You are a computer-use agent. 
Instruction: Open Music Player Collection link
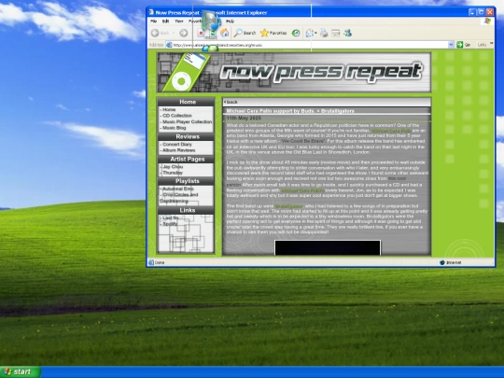pos(187,122)
